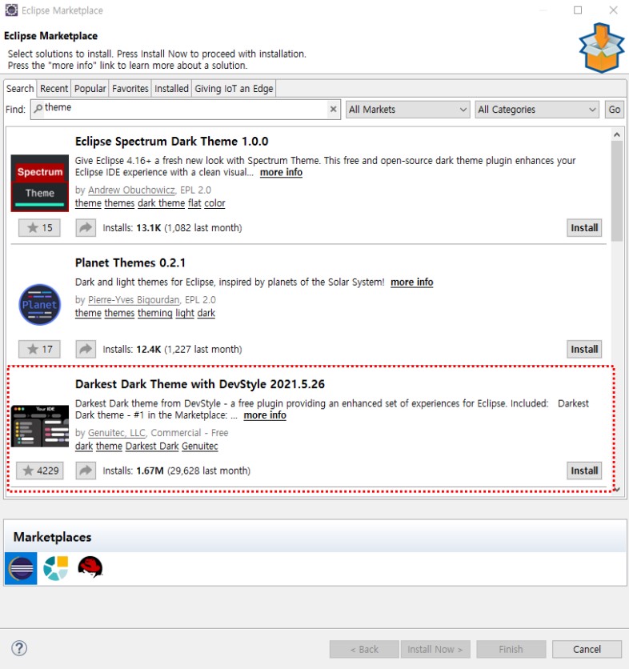Viewport: 629px width, 669px height.
Task: Clear the Find search text
Action: tap(333, 109)
